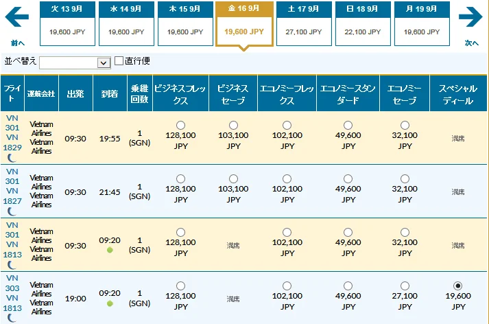
Task: Click green dot below 09:20 in VN 303 row
Action: (x=110, y=303)
